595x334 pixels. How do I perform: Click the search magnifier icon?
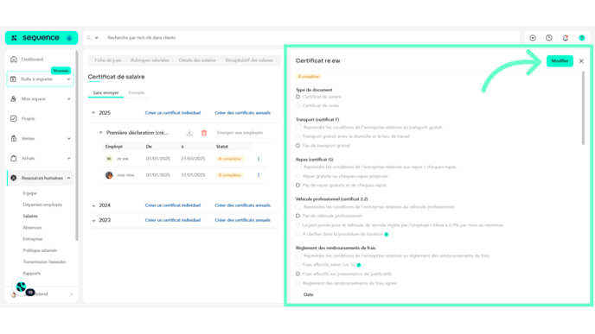(89, 38)
